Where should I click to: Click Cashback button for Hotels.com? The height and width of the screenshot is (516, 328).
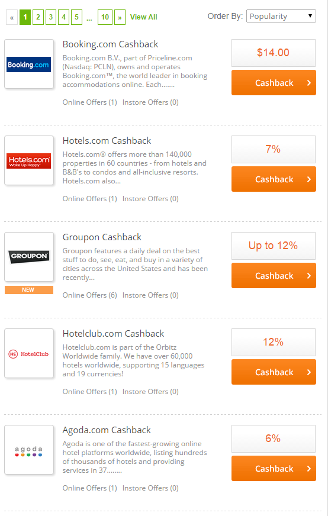(274, 179)
